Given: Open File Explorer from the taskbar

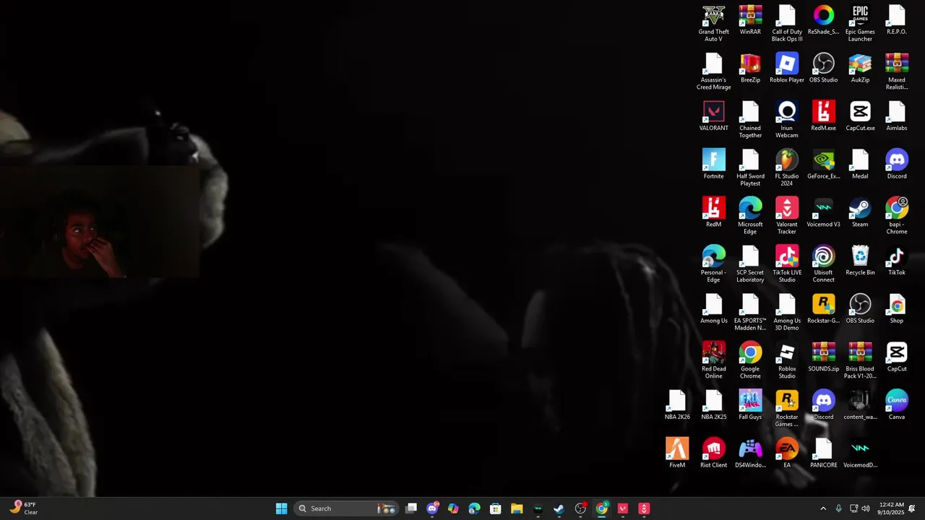Looking at the screenshot, I should (x=517, y=508).
